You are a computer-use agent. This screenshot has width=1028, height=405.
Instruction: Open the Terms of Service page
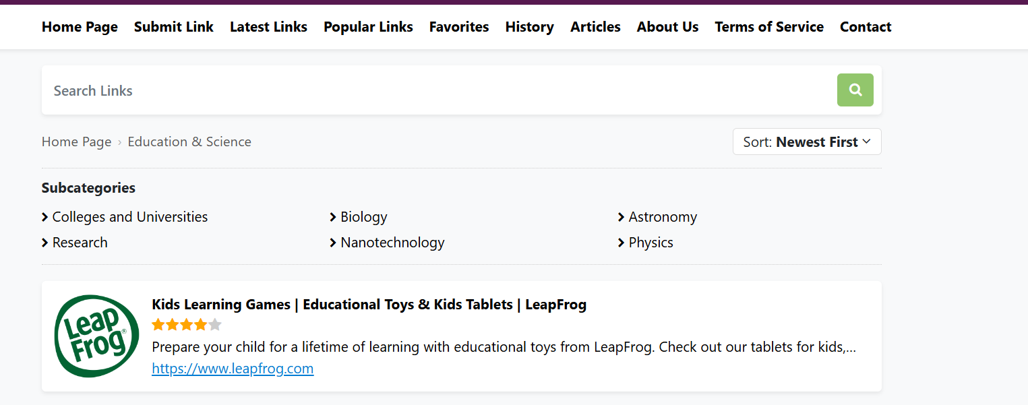point(768,27)
